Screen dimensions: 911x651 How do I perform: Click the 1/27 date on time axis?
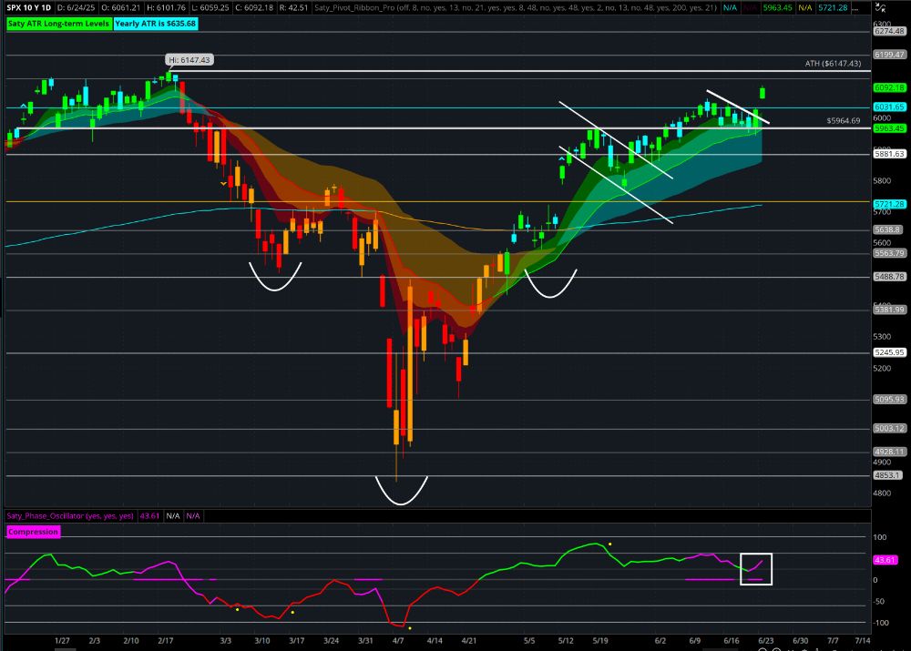point(62,641)
